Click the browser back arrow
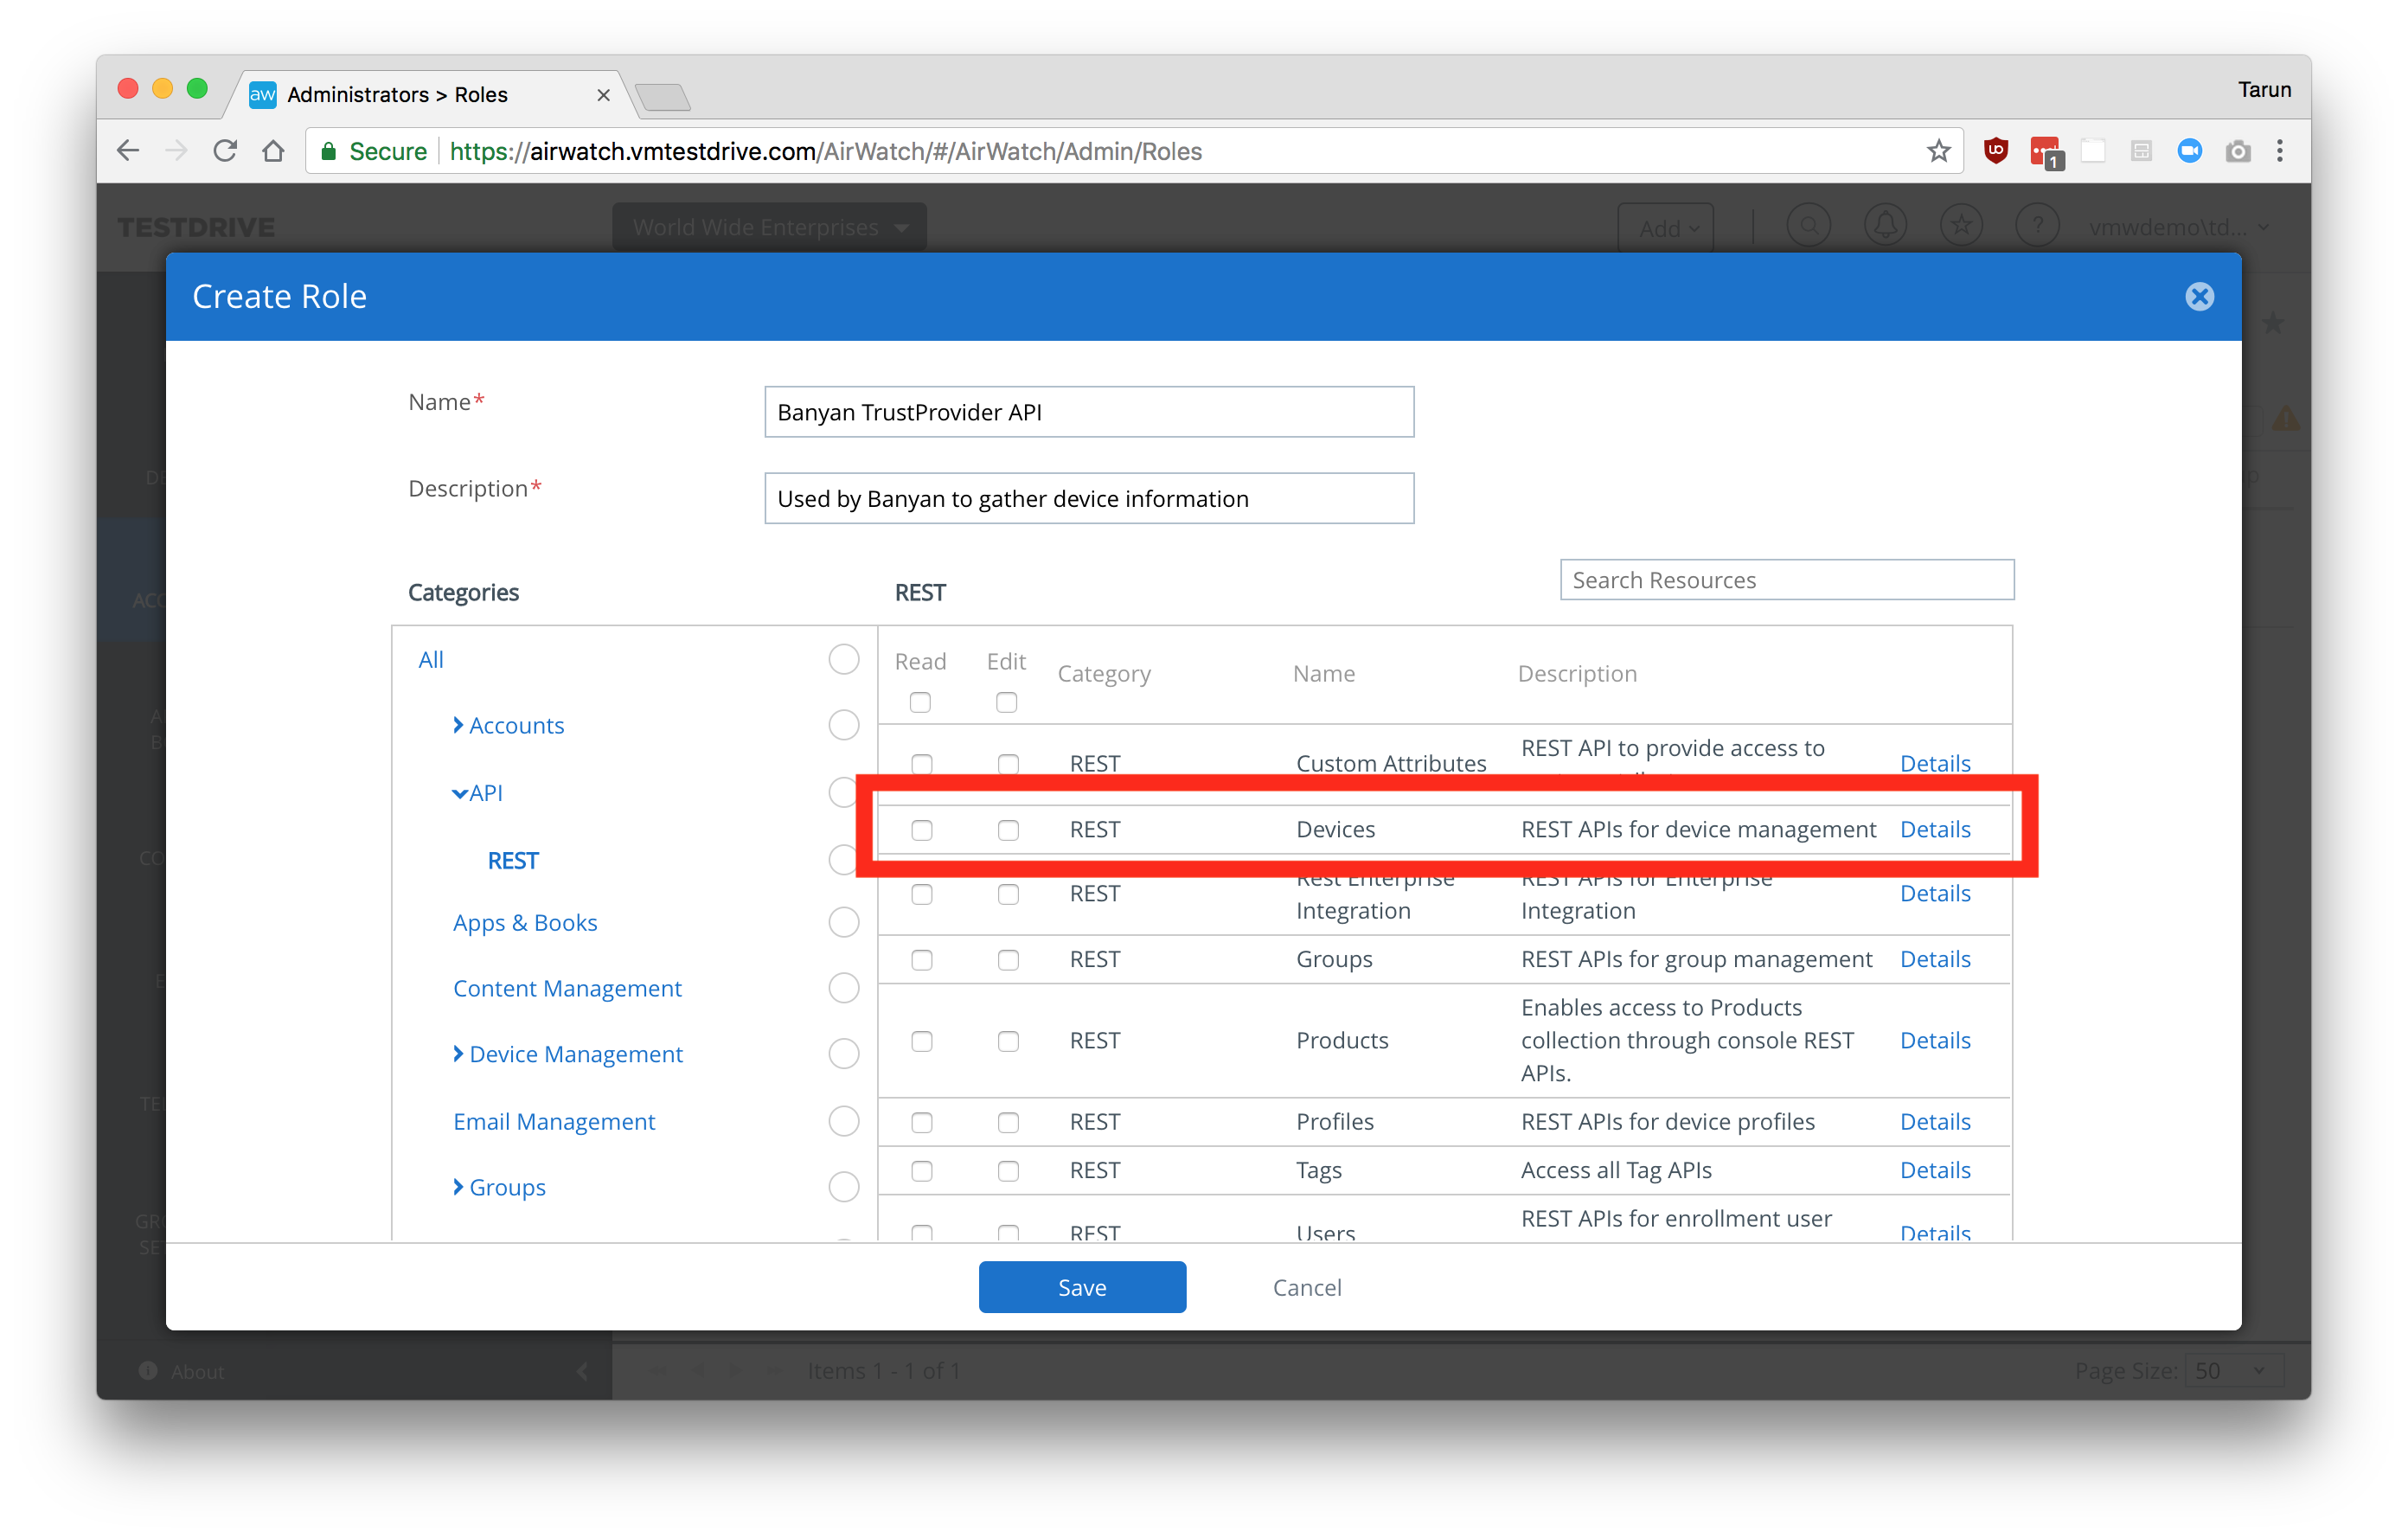This screenshot has width=2408, height=1538. pos(129,151)
